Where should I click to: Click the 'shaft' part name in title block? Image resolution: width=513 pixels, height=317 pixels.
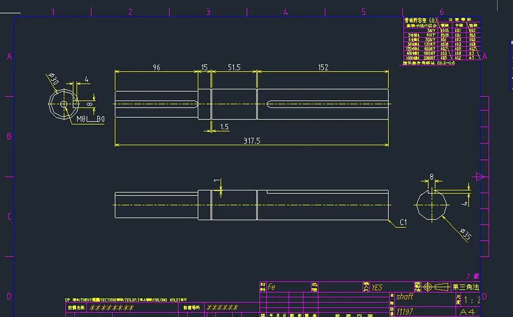tap(405, 297)
